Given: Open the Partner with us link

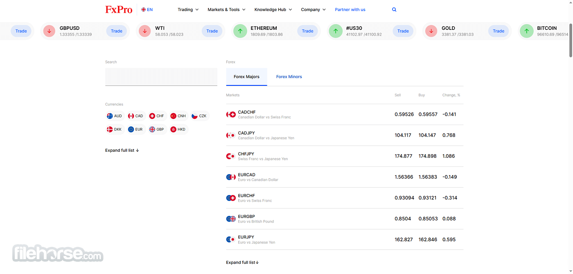Looking at the screenshot, I should (350, 9).
